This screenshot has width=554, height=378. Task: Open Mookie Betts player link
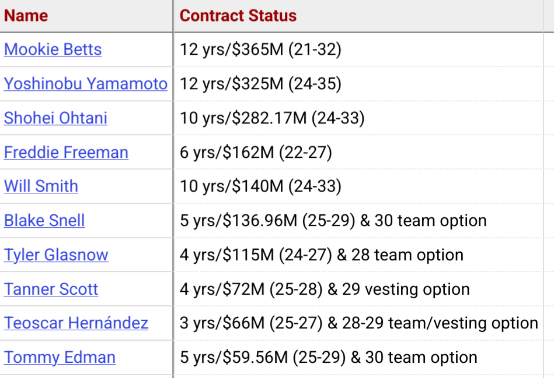point(53,50)
